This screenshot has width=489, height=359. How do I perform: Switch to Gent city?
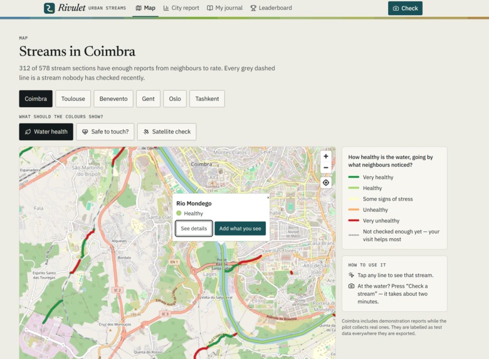tap(148, 99)
